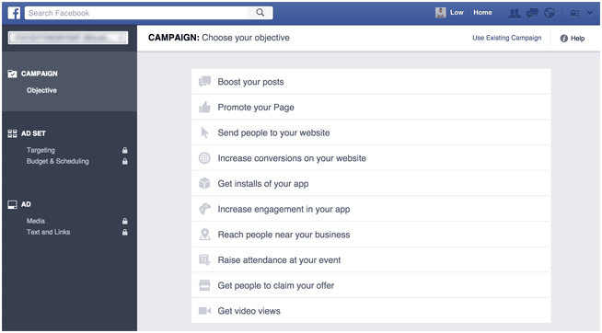Click the Facebook logo icon
Screen dimensions: 602x333
(14, 13)
